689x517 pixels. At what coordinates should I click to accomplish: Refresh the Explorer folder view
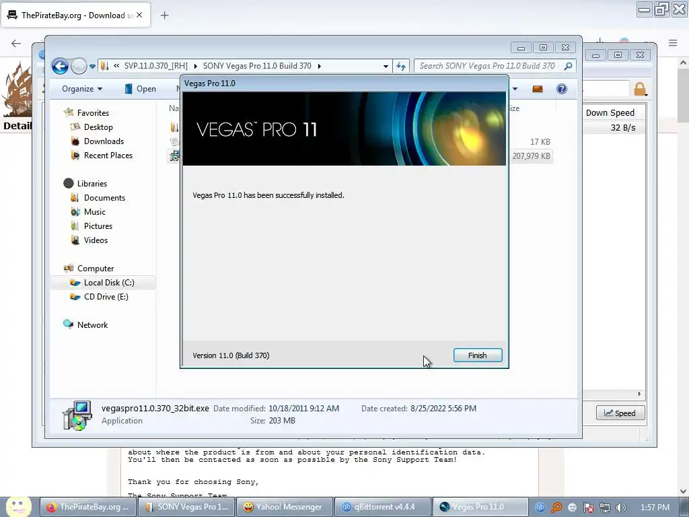click(x=401, y=66)
